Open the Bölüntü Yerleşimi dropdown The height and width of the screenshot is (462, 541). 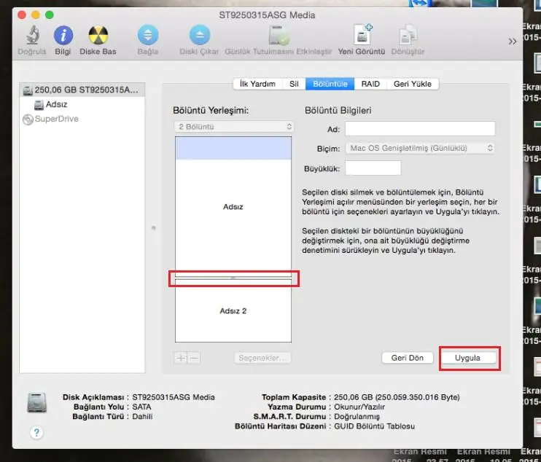(233, 127)
